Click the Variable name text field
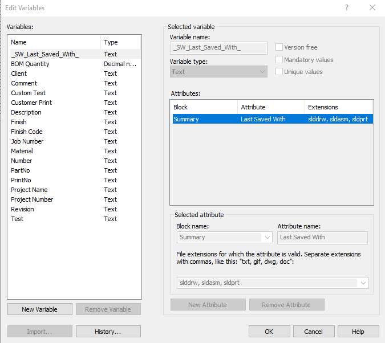Viewport: 385px width, 343px height. 218,48
